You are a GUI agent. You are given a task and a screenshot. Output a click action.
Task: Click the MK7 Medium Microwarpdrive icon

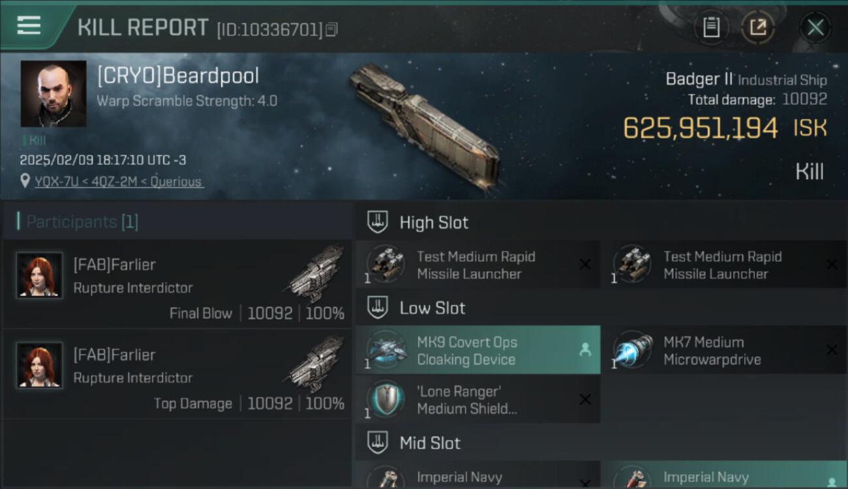point(633,351)
